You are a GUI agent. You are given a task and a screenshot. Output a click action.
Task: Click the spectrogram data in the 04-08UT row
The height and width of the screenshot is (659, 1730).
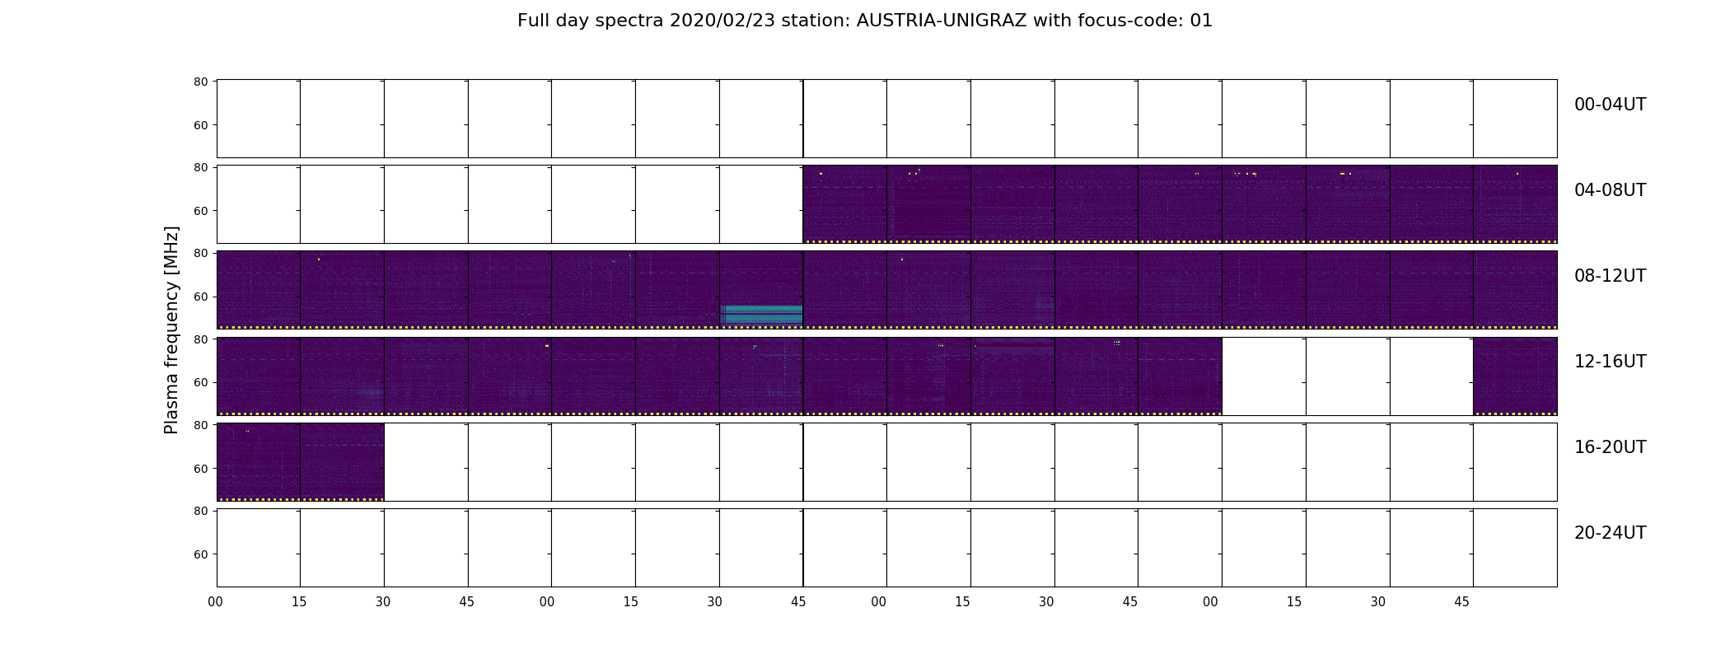pos(1180,204)
